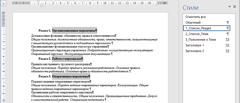The image size is (240, 103).
Task: Click line 'Организация работы оперативного персонала'
Action: (61, 92)
